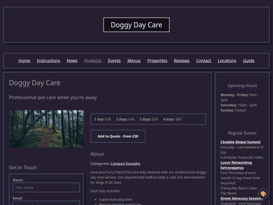This screenshot has width=273, height=205.
Task: Click Professional pet care while you're away subtitle
Action: [x=53, y=98]
